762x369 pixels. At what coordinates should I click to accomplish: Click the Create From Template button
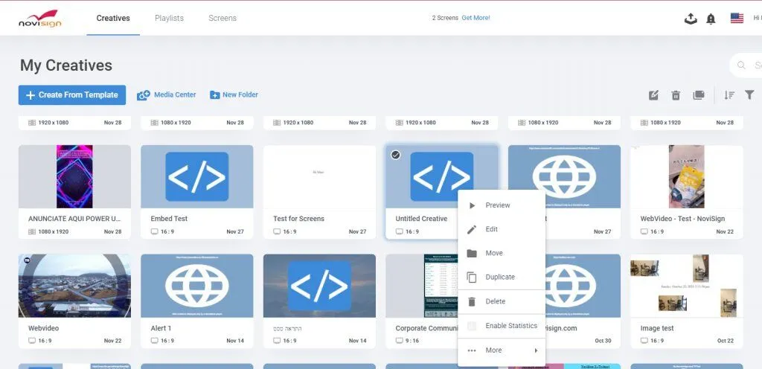tap(72, 95)
